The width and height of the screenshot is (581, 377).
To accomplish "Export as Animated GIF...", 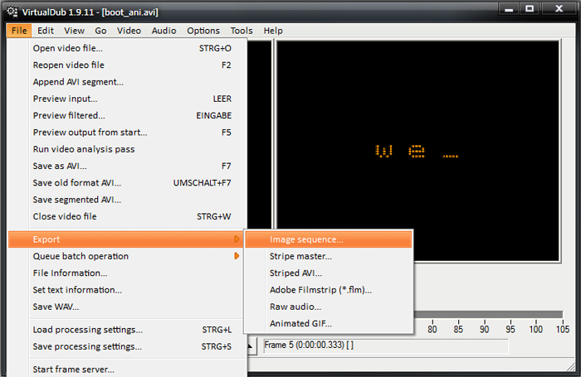I will (x=329, y=323).
